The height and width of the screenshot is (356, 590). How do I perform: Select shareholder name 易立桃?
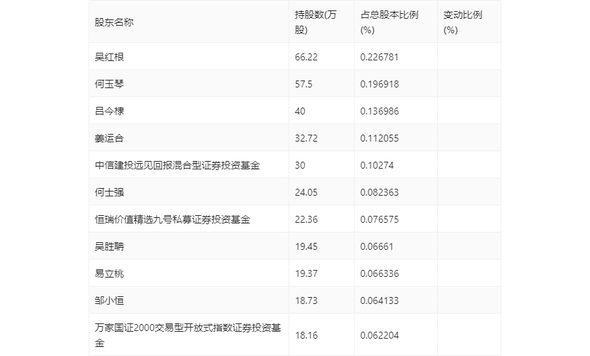click(109, 273)
